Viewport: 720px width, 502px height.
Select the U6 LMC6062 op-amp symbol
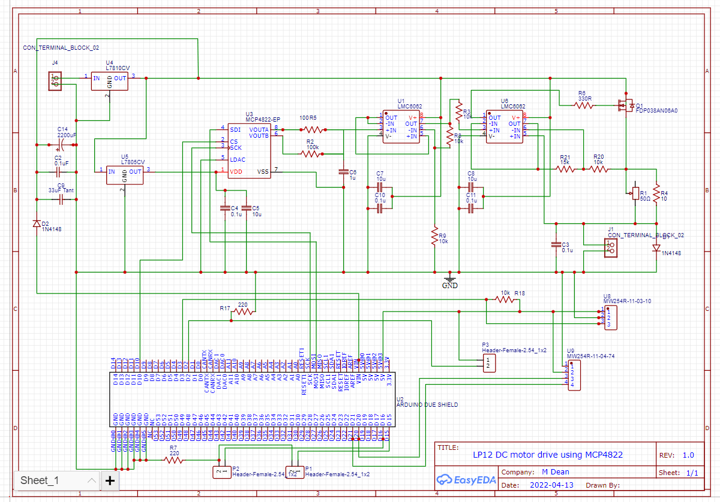505,127
